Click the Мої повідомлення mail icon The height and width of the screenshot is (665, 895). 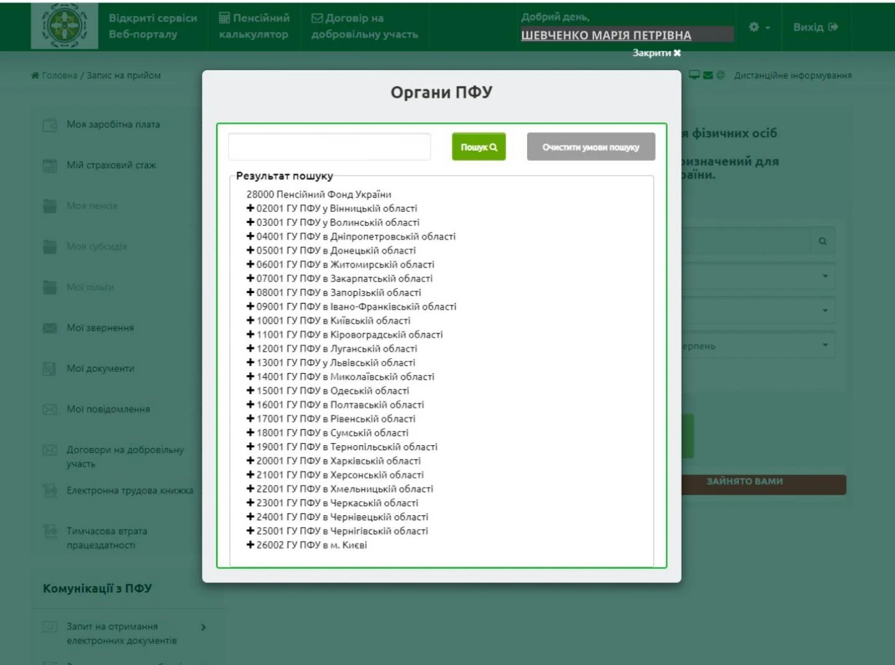coord(50,409)
